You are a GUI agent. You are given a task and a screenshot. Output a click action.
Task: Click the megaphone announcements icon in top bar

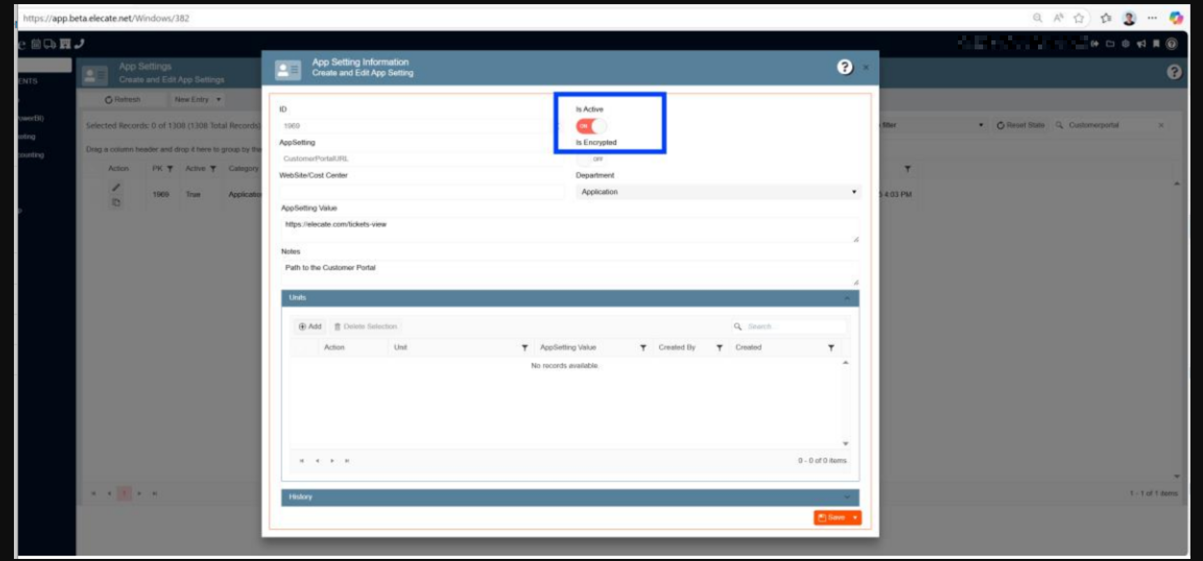point(1141,44)
